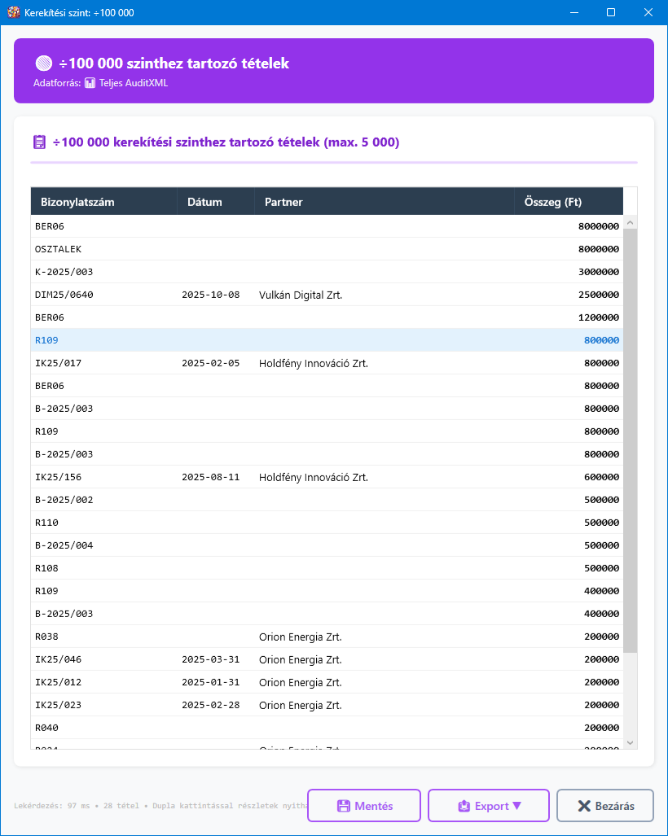Maximize the window
The width and height of the screenshot is (668, 836).
tap(611, 13)
